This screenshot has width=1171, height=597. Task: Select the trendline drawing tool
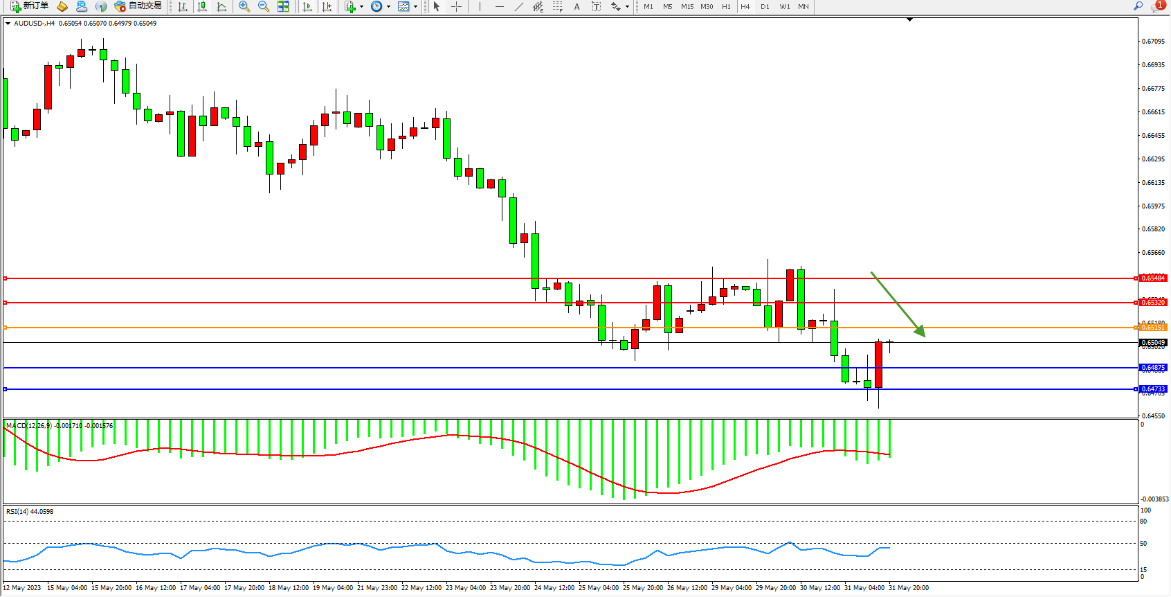tap(519, 6)
